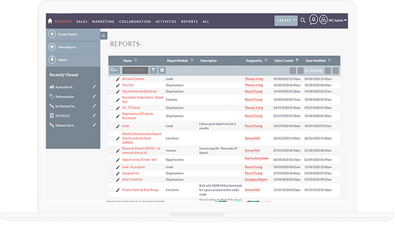Viewport: 395px width, 237px height.
Task: Open the column chooser icon
Action: coord(162,71)
